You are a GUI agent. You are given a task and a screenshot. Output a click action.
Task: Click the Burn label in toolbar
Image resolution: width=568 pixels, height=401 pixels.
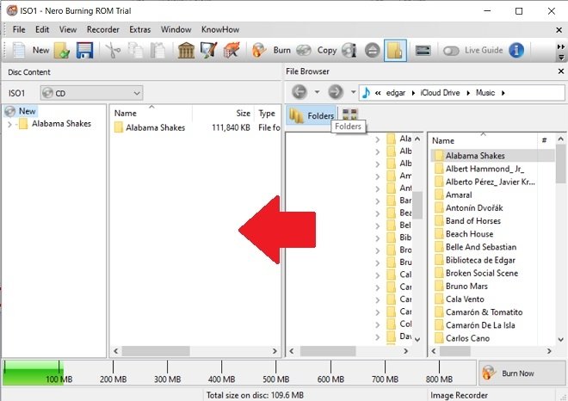click(281, 50)
